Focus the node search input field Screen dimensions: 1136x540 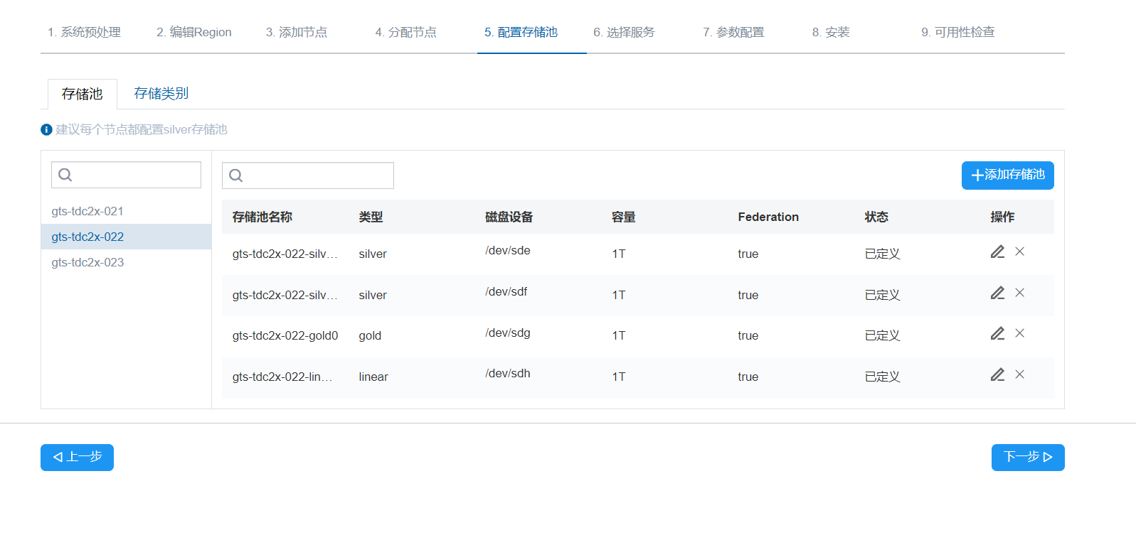[127, 175]
